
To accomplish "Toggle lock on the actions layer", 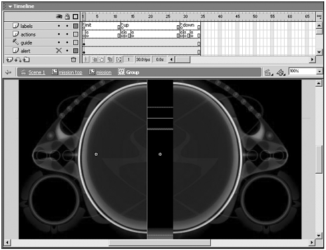I will (67, 34).
